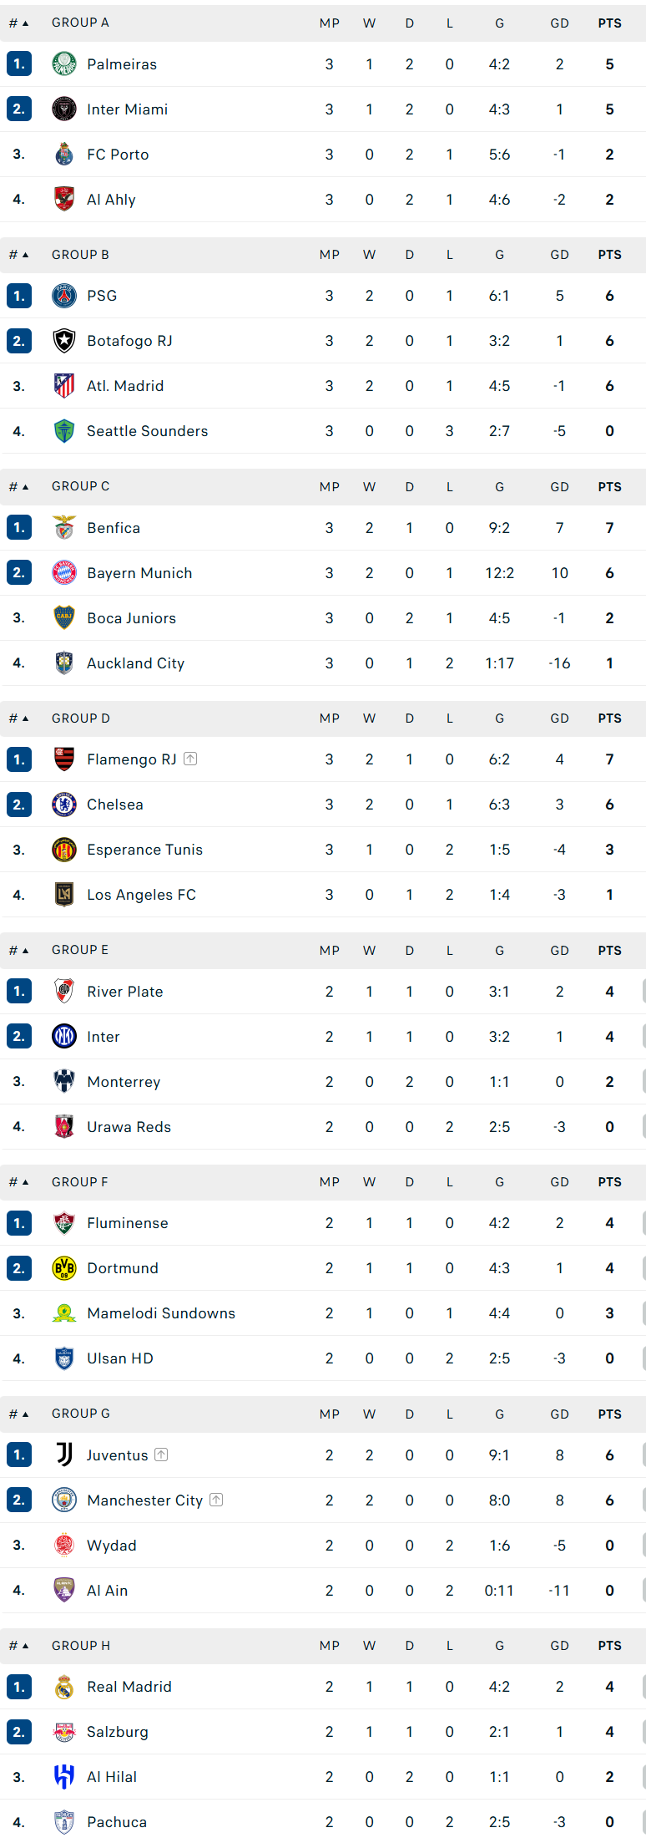The width and height of the screenshot is (646, 1843).
Task: Open the Seattle Sounders team page
Action: tap(147, 431)
